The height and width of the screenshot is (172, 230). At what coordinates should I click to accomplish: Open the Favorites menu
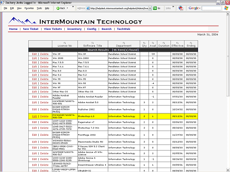click(29, 8)
